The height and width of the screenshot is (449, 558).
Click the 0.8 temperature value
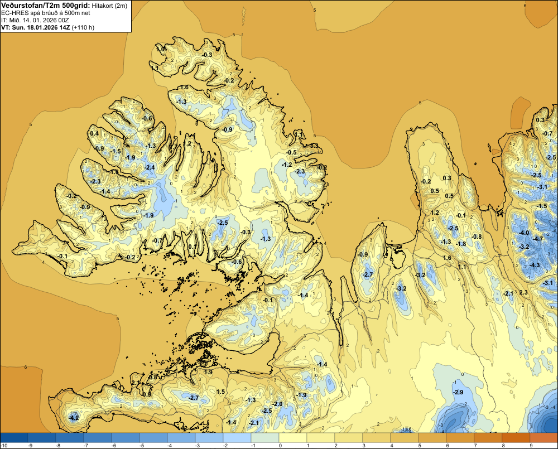click(x=153, y=377)
